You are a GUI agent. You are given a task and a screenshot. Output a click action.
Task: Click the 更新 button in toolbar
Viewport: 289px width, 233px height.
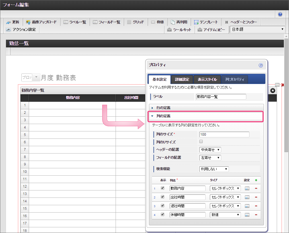coord(13,22)
